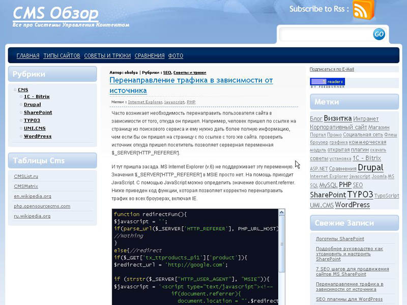The image size is (407, 305).
Task: Click the советы tag in Метки
Action: pos(319,158)
